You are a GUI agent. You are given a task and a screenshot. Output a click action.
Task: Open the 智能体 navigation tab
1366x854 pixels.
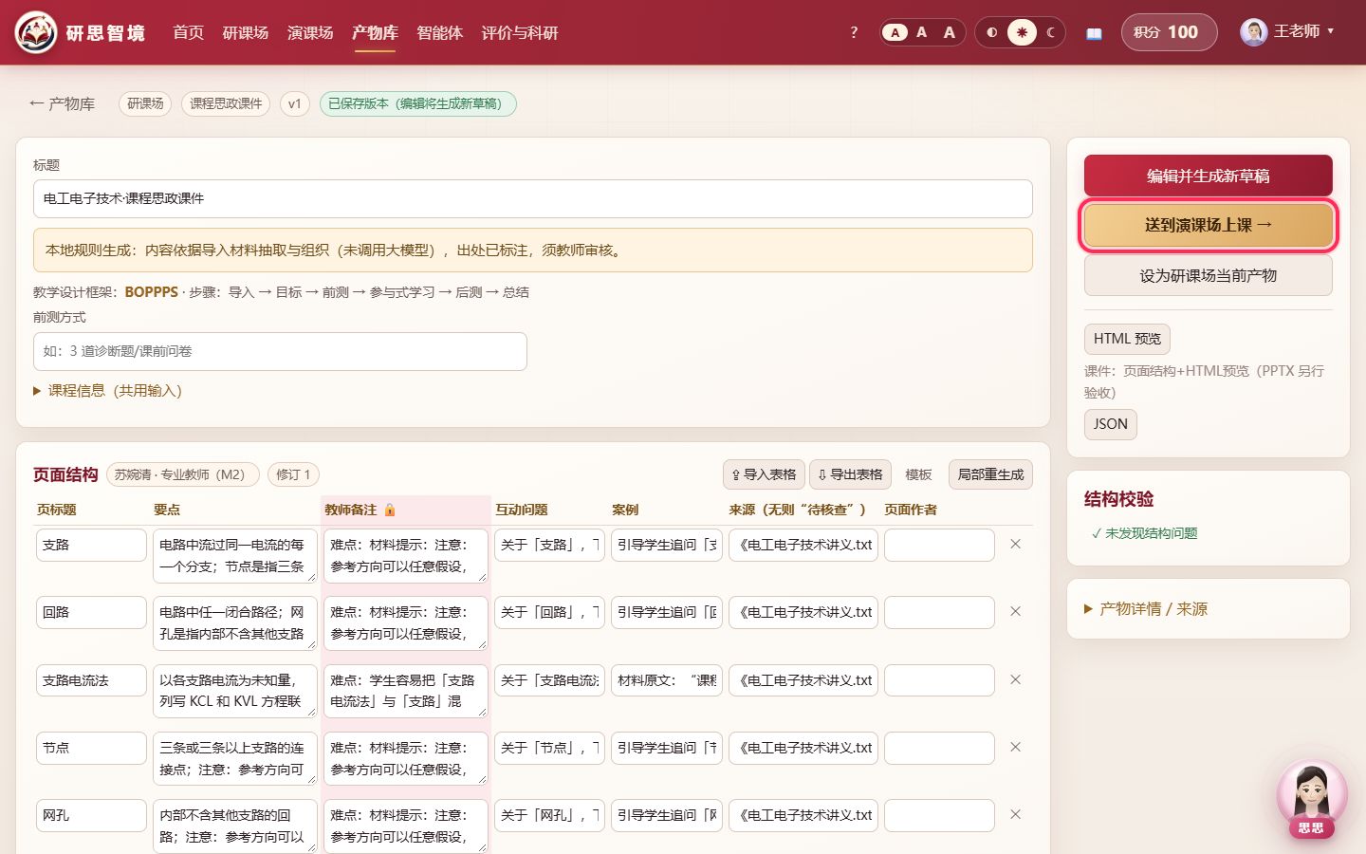tap(440, 33)
